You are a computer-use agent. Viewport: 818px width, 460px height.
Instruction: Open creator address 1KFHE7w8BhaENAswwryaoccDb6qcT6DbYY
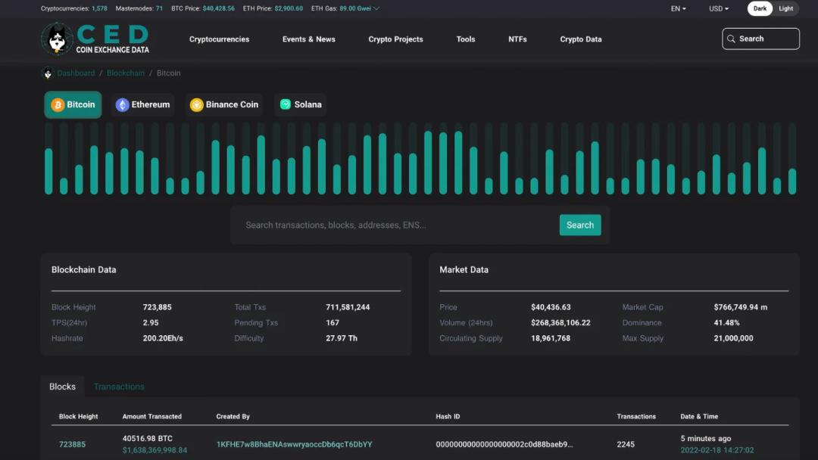coord(294,444)
